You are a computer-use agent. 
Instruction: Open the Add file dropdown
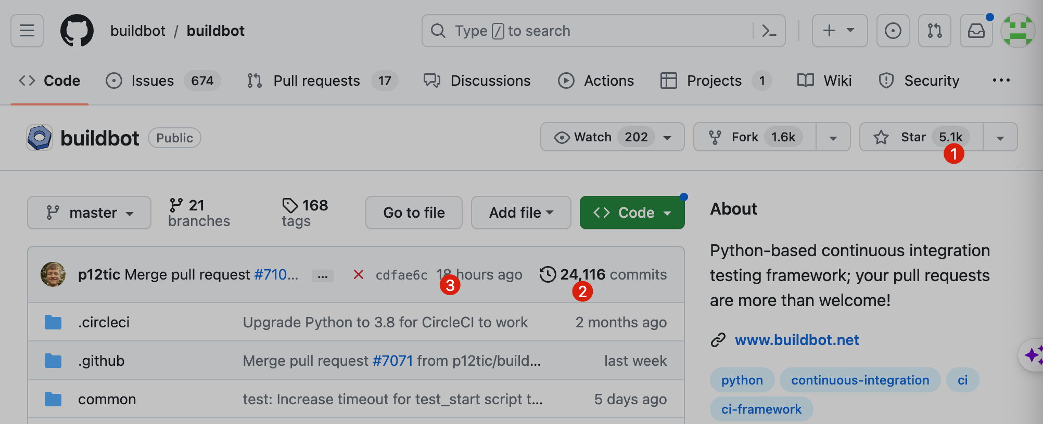520,213
